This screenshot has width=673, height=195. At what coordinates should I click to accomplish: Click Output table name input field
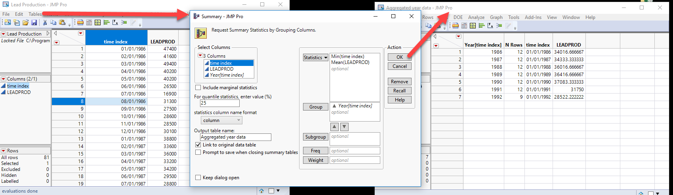point(236,137)
